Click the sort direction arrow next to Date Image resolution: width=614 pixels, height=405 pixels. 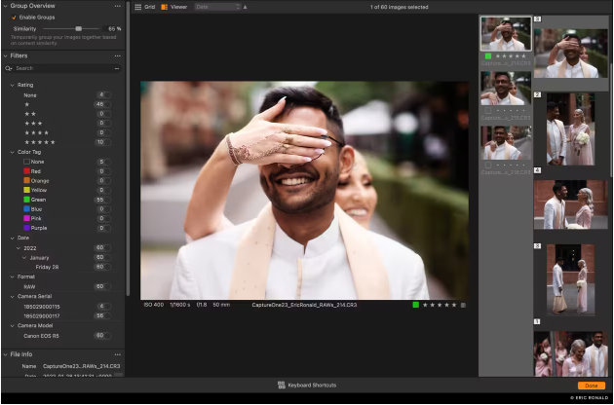(x=245, y=7)
